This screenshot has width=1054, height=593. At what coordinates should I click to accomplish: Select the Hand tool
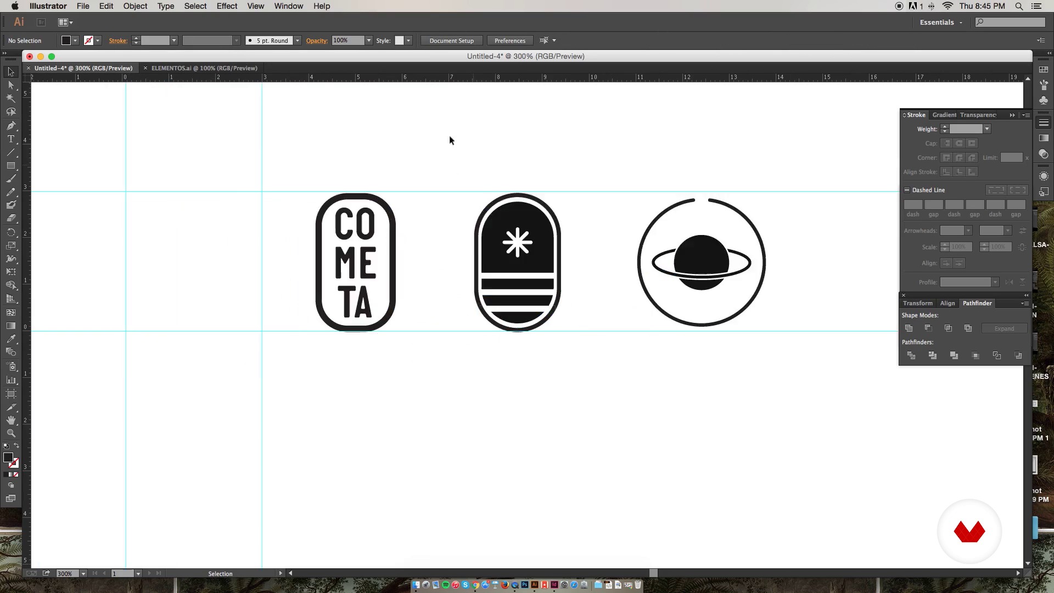pos(10,420)
